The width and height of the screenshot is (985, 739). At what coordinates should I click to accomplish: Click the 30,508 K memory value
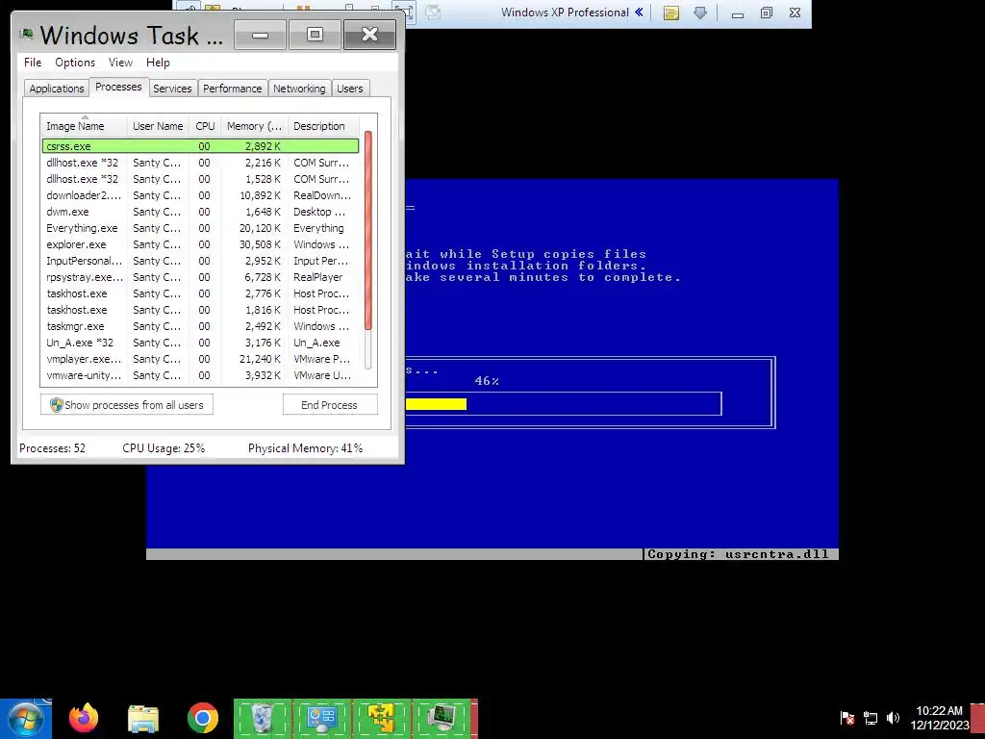pos(260,244)
